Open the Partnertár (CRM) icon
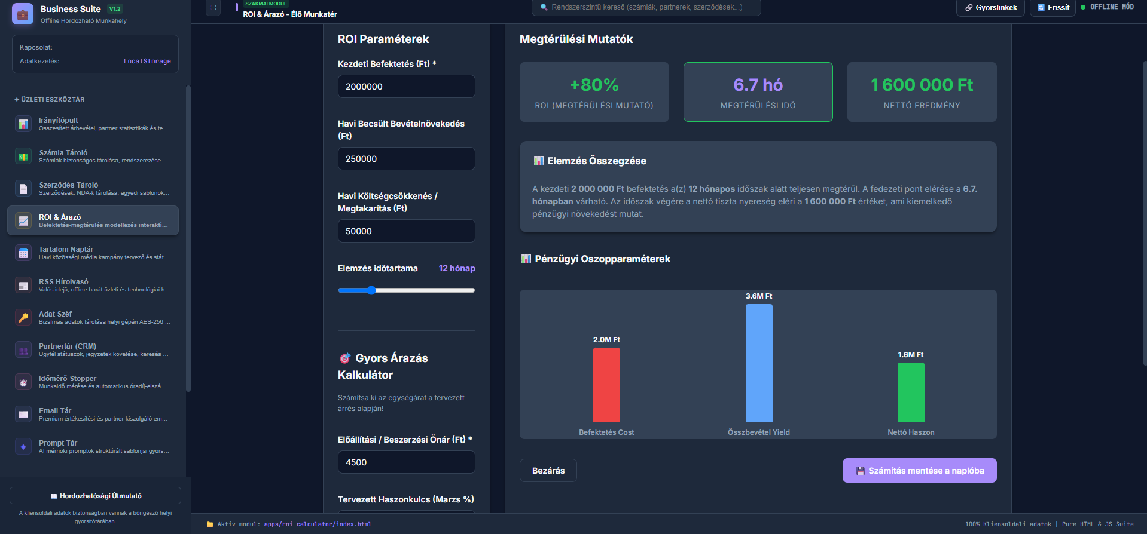This screenshot has height=534, width=1147. coord(23,350)
